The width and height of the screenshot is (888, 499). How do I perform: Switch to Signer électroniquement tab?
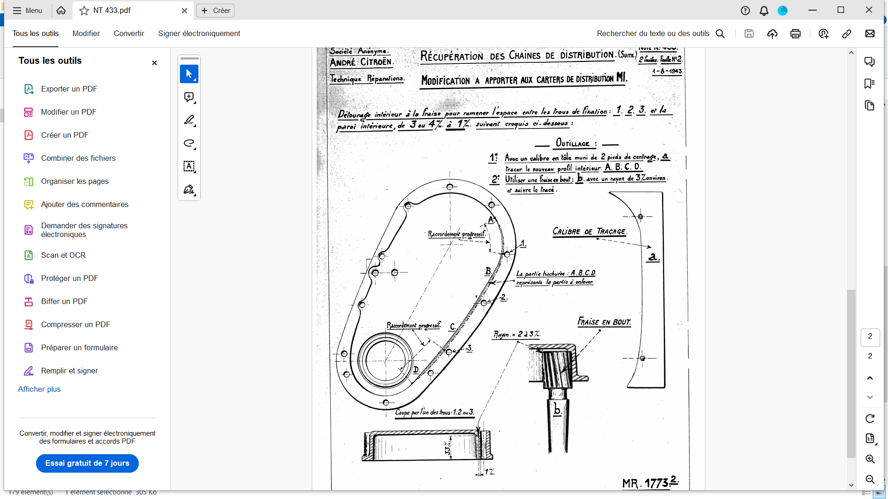[x=199, y=33]
